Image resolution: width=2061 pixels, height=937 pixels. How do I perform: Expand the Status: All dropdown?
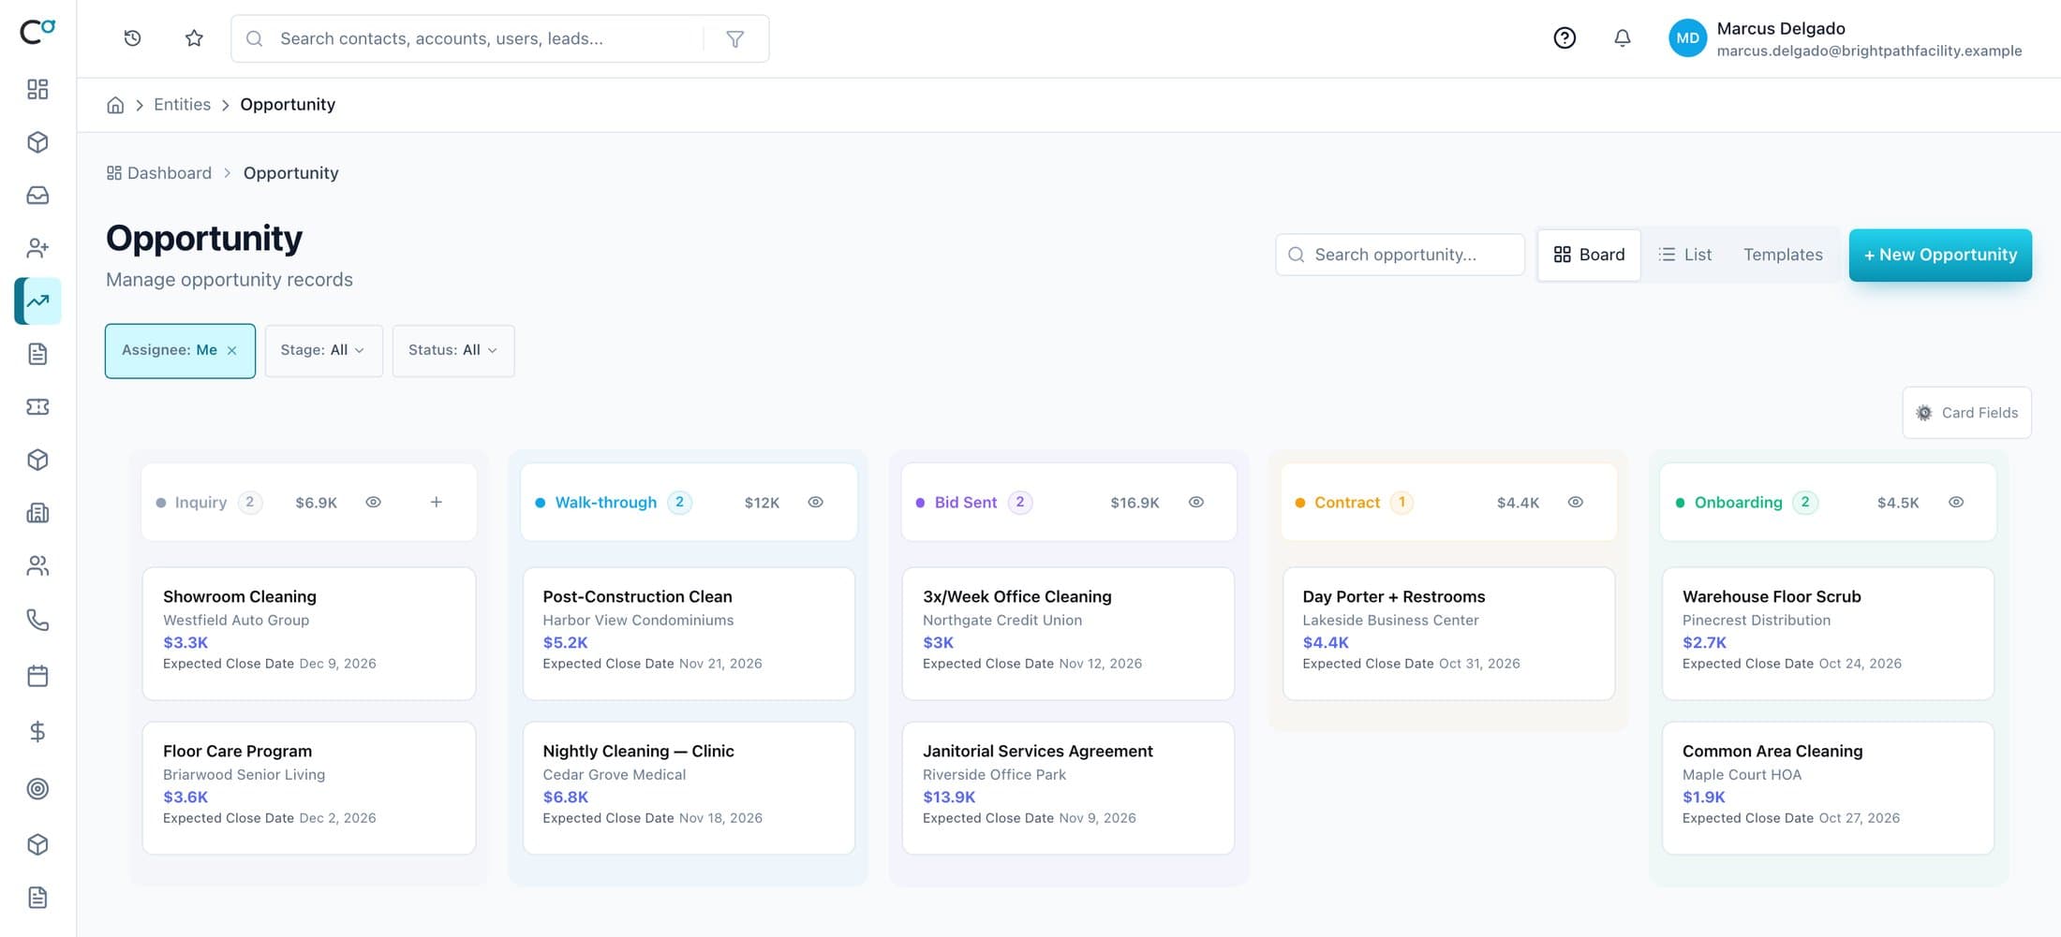[x=453, y=351]
